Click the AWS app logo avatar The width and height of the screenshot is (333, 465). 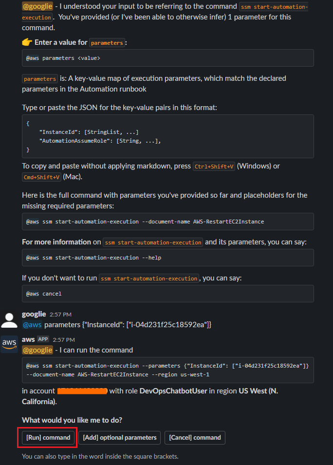click(x=8, y=344)
